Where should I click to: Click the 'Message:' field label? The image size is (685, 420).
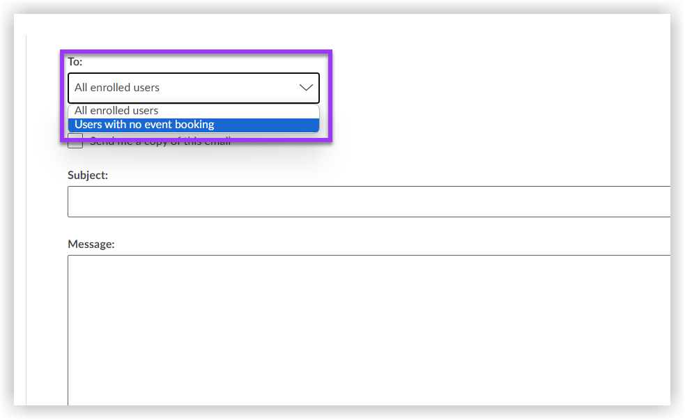(91, 244)
